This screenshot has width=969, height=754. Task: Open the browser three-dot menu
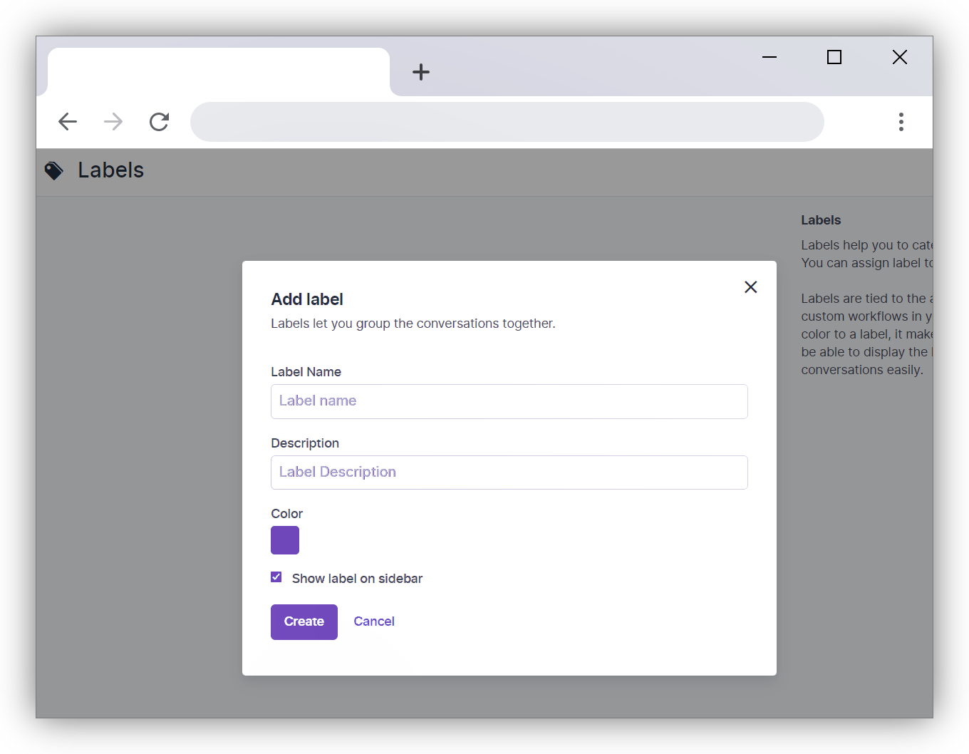pyautogui.click(x=901, y=122)
